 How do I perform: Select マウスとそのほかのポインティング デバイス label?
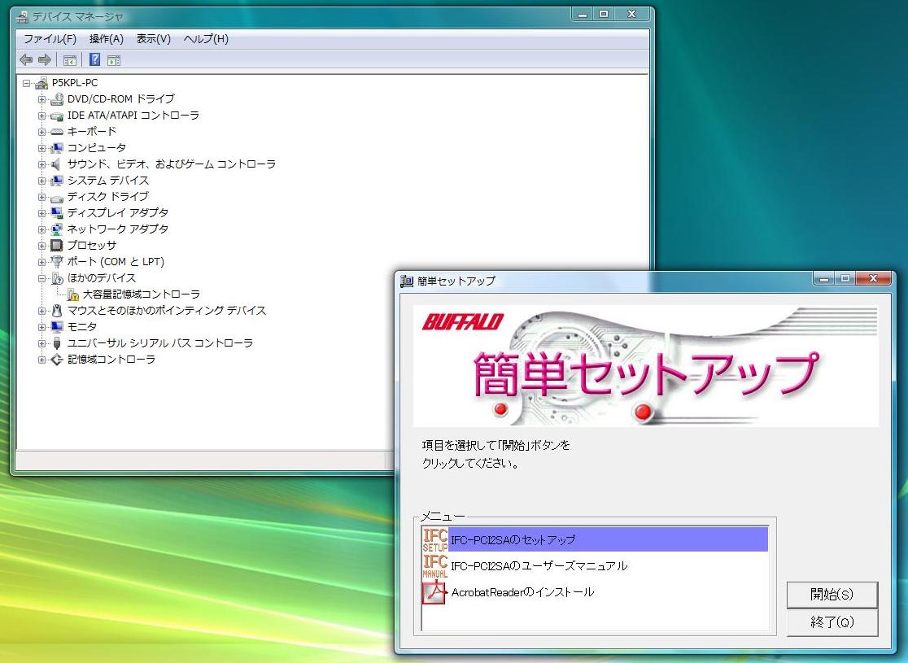pos(167,311)
